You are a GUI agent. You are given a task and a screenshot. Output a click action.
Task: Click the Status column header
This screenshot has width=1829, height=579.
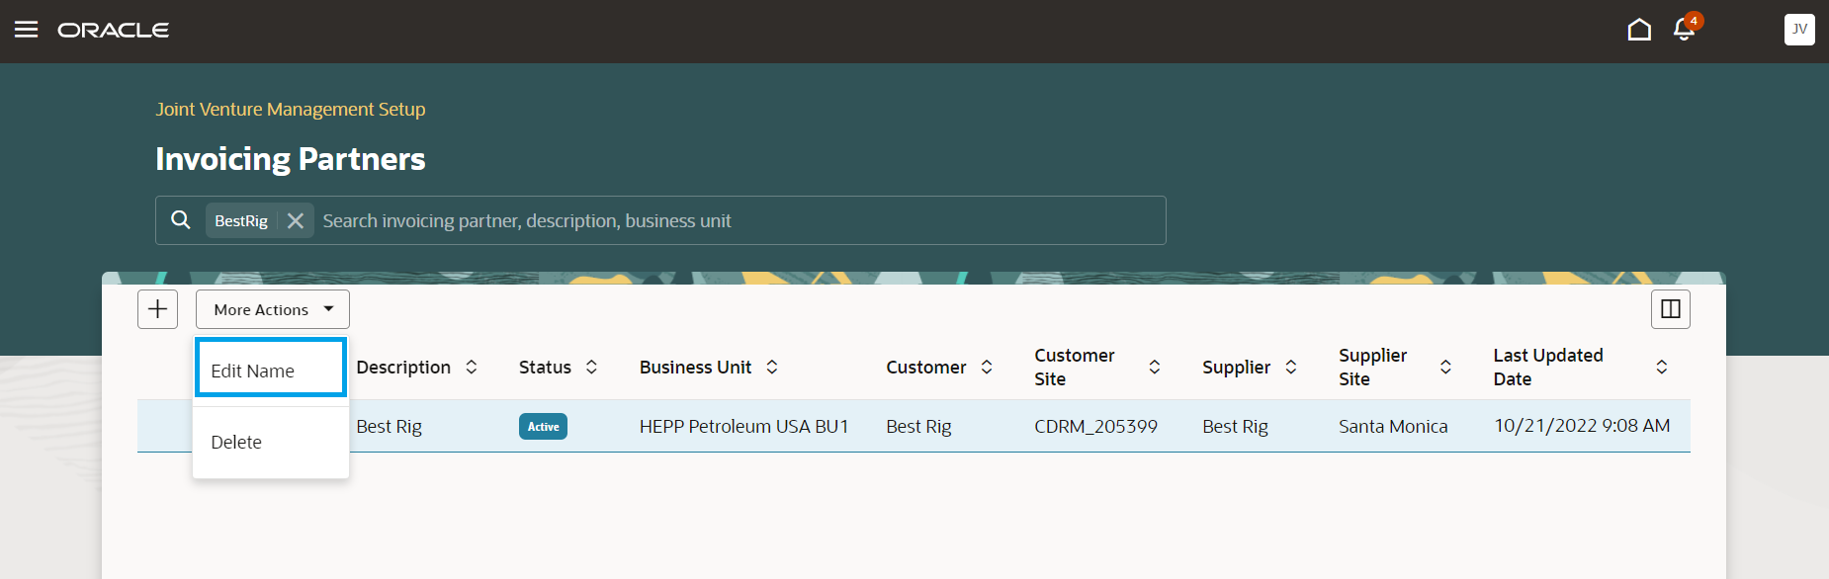click(545, 367)
